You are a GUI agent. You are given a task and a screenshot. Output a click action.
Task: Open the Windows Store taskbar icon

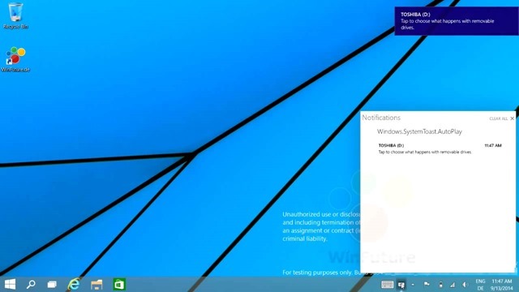[x=119, y=285]
